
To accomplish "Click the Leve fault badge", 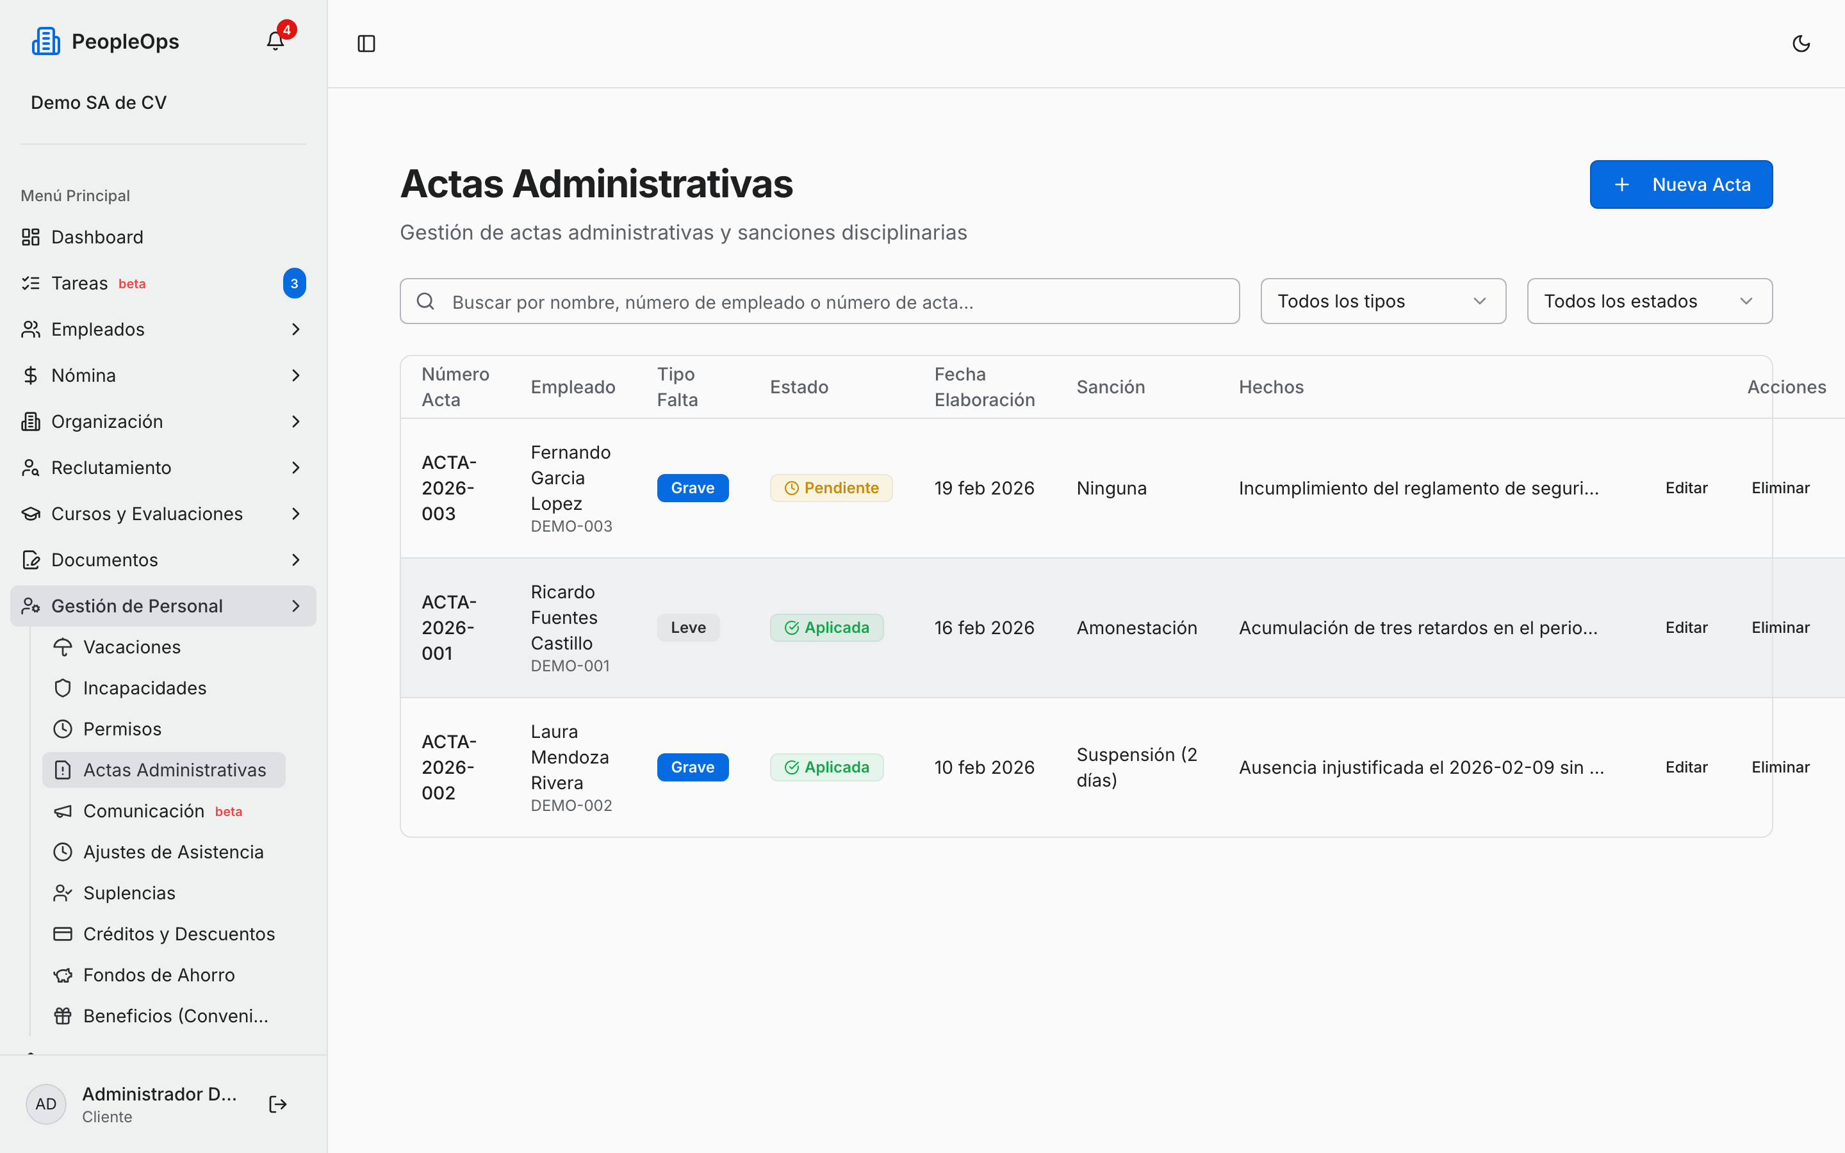I will (x=689, y=628).
